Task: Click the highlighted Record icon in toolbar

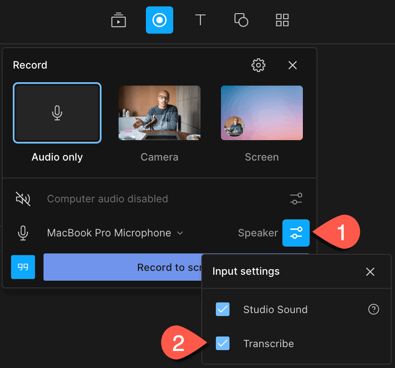Action: coord(160,20)
